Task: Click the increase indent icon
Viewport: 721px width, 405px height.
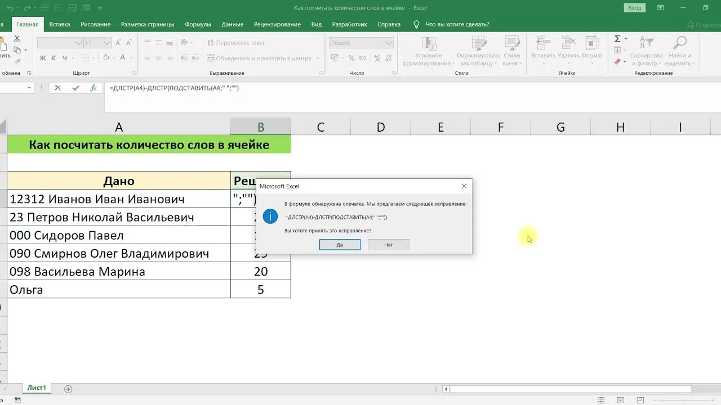Action: [195, 58]
